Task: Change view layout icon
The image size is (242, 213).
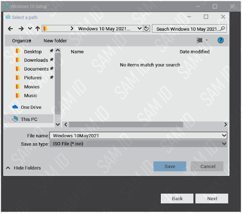Action: point(199,41)
